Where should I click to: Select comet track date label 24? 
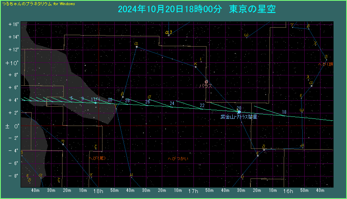click(172, 103)
